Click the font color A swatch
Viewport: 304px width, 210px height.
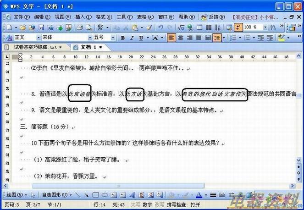coord(199,195)
